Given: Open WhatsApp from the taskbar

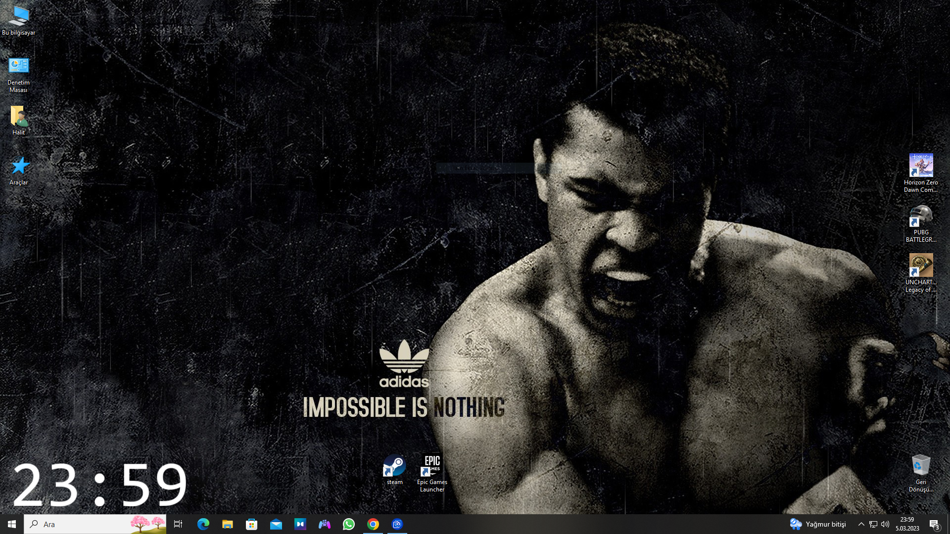Looking at the screenshot, I should 348,524.
